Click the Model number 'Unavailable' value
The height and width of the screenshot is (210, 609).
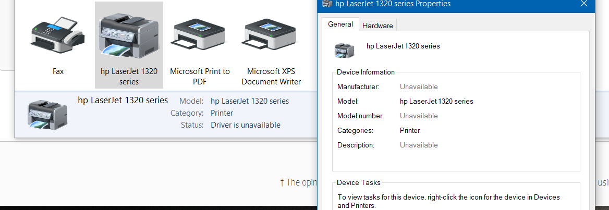click(x=419, y=116)
